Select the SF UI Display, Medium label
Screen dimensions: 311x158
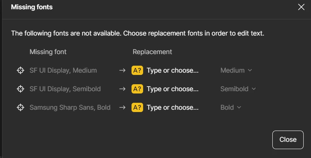[63, 70]
